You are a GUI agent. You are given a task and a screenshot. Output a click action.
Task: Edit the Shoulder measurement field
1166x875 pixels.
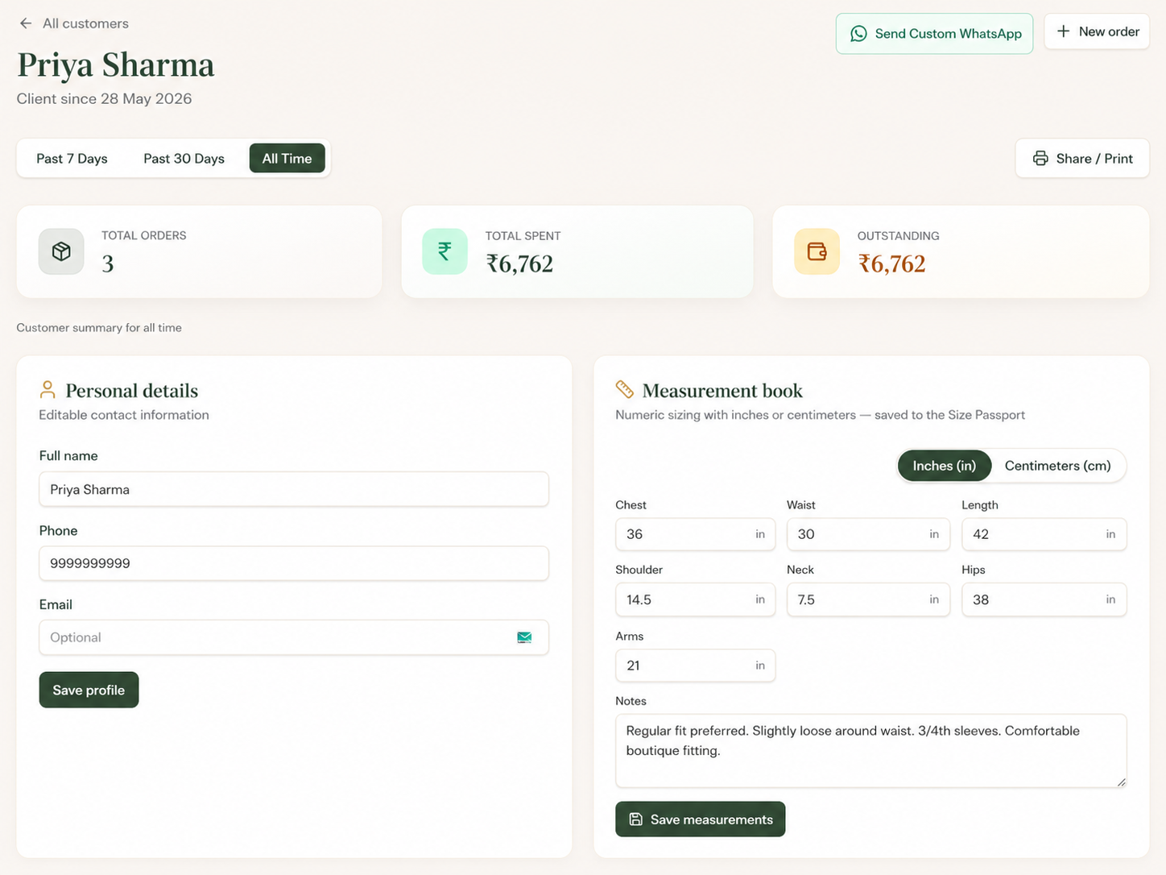point(695,599)
